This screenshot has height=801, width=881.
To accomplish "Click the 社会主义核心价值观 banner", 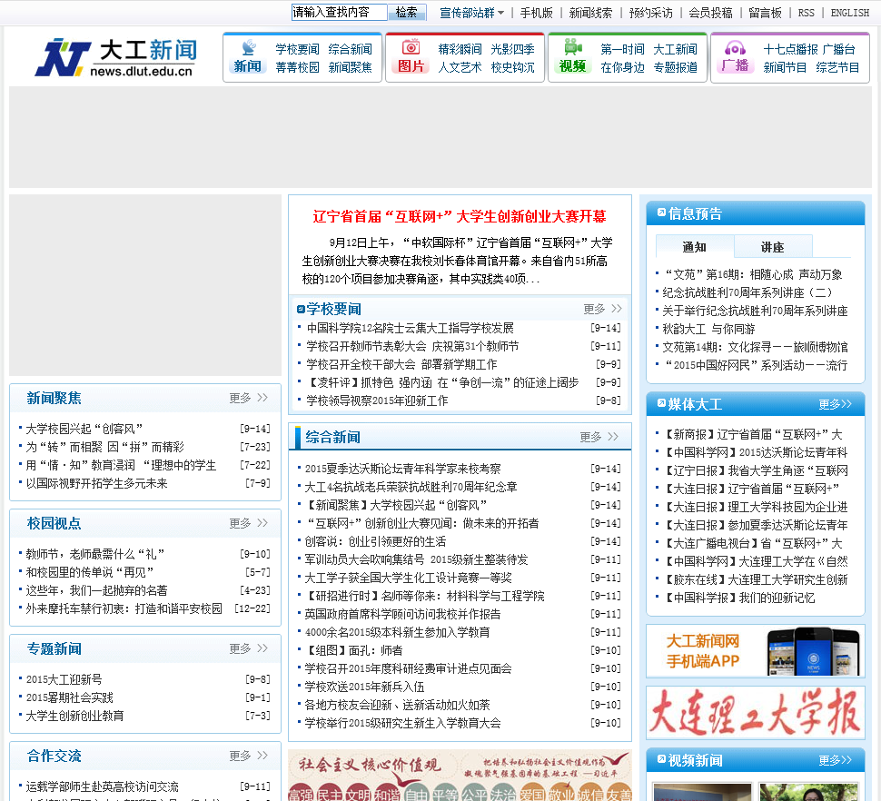I will coord(460,776).
